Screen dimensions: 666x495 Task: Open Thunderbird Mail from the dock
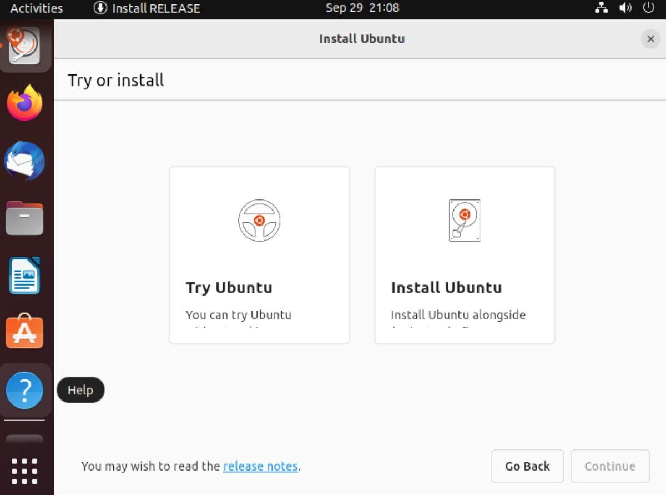coord(24,161)
